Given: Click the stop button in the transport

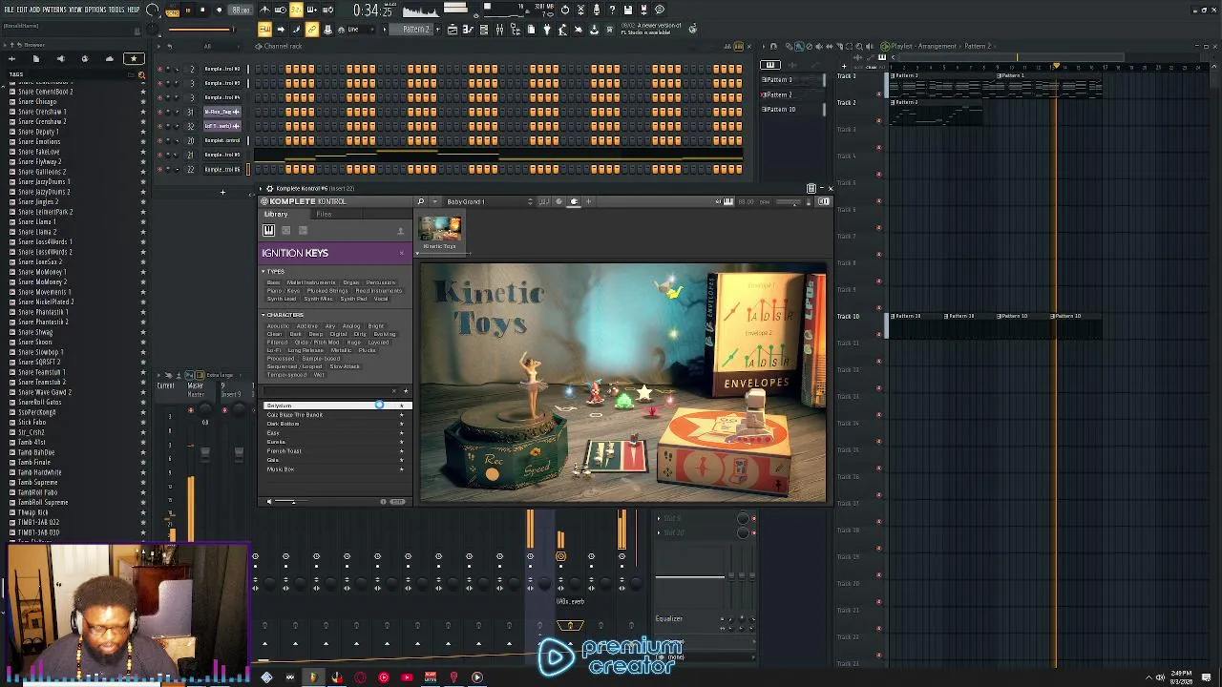Looking at the screenshot, I should point(202,10).
